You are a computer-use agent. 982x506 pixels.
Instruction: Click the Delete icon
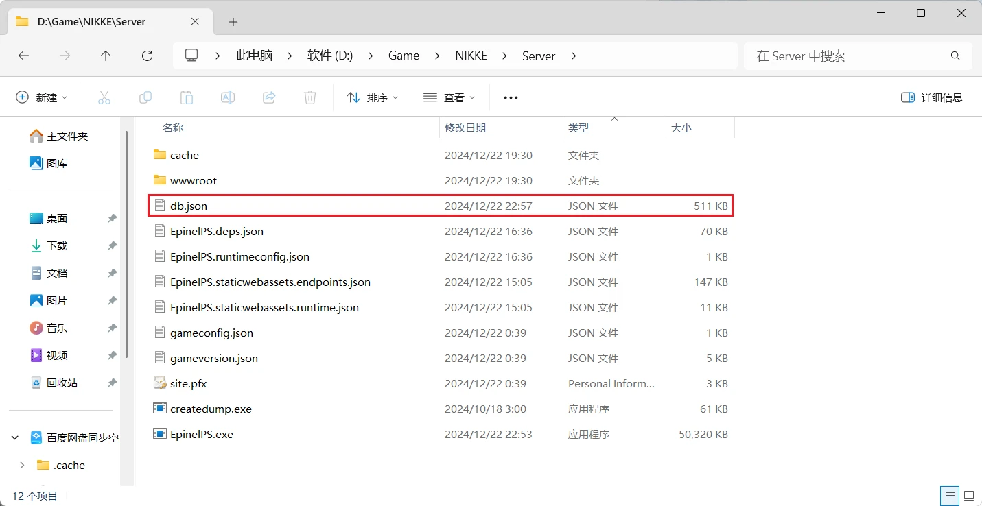[309, 97]
